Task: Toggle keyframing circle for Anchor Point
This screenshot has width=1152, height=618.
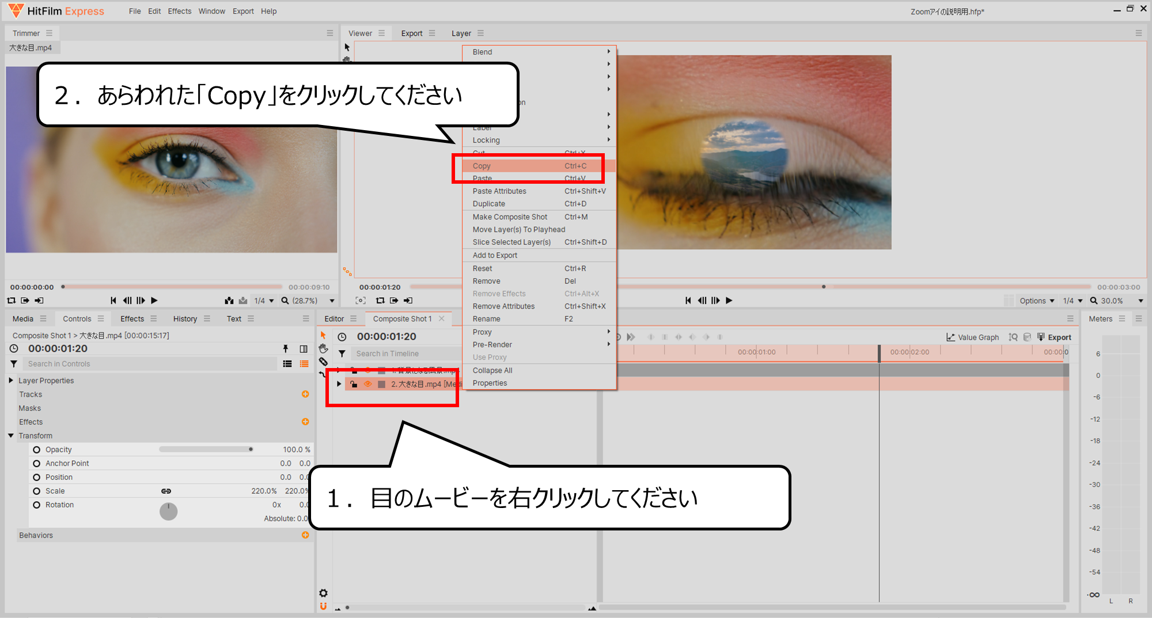Action: (x=36, y=464)
